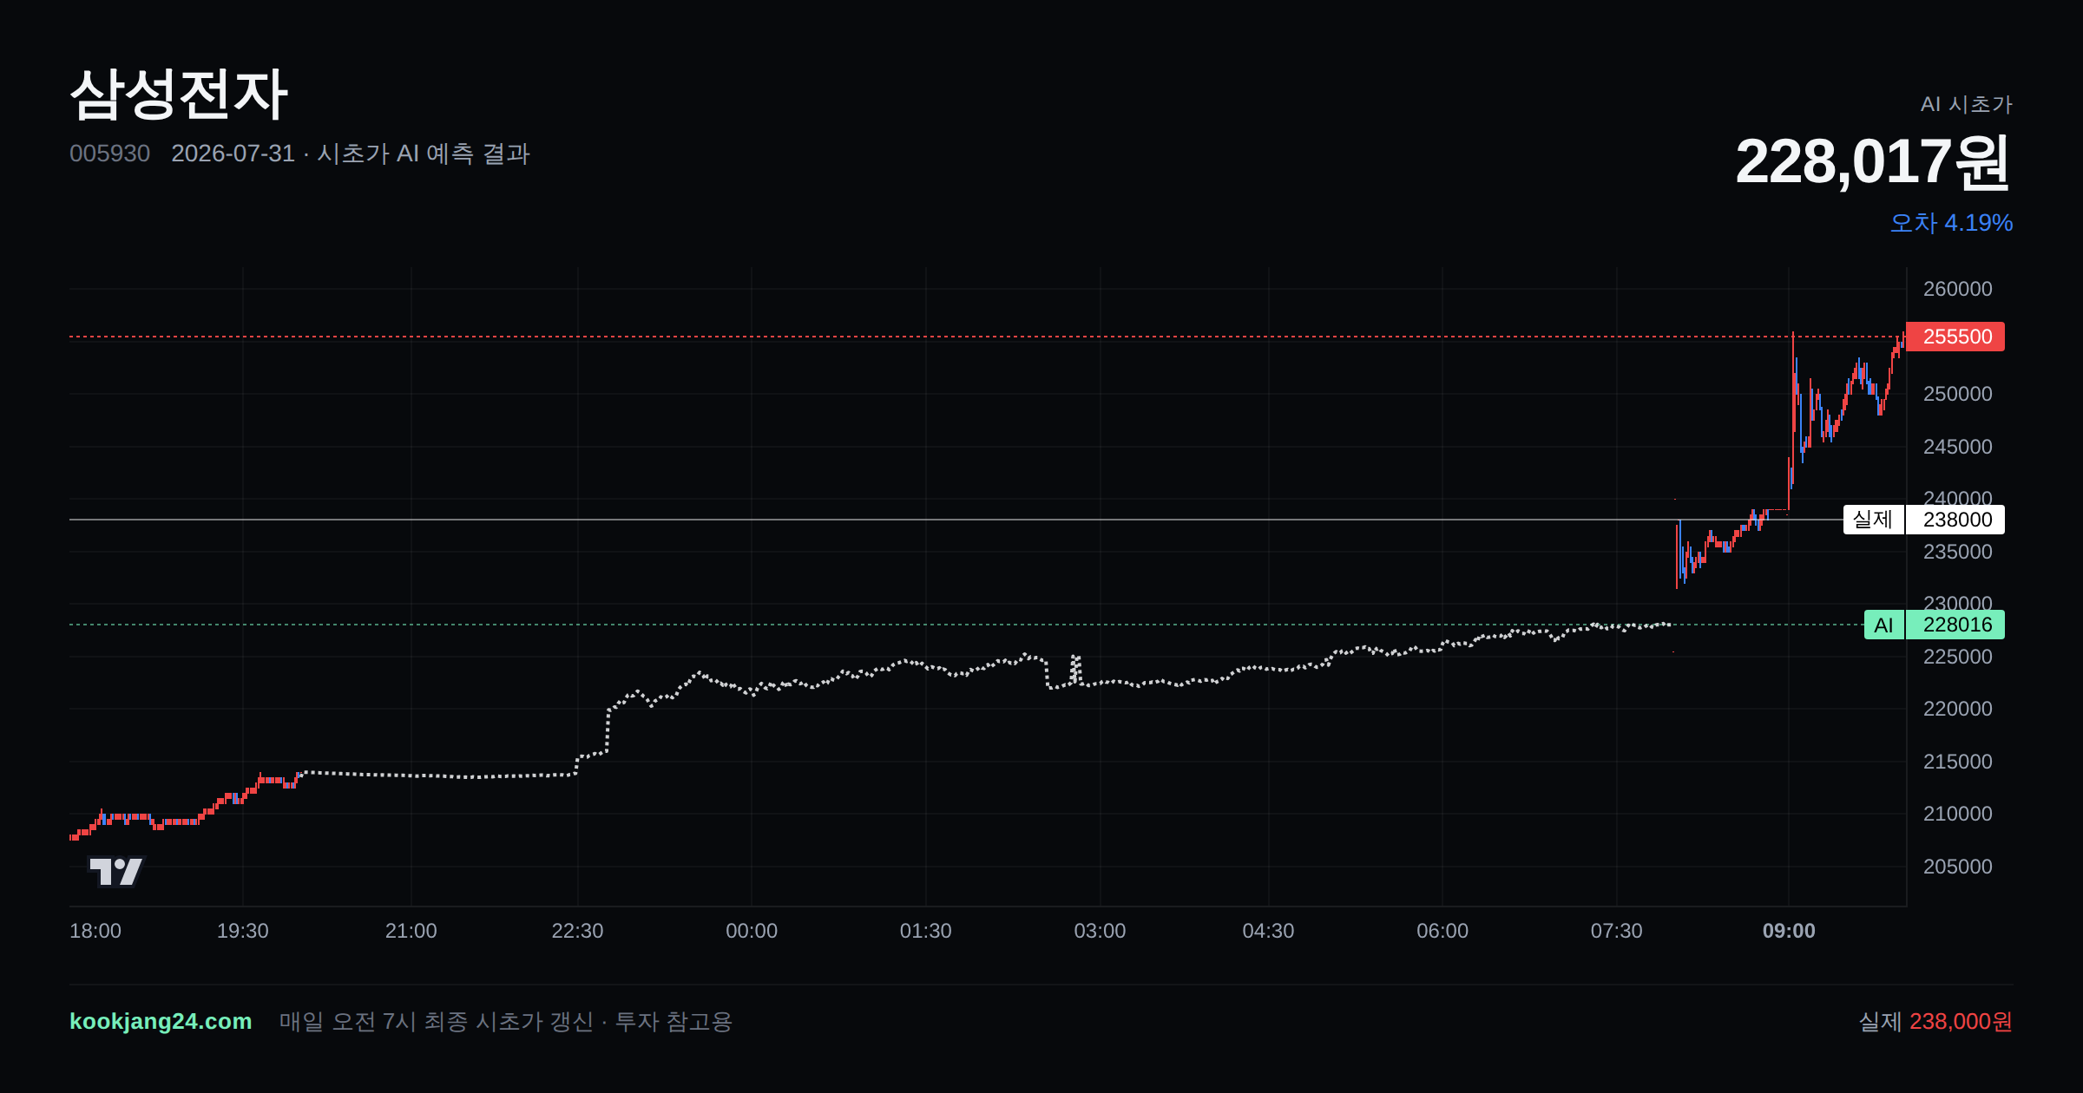
Task: Open the kookjang24.com link
Action: tap(161, 1021)
